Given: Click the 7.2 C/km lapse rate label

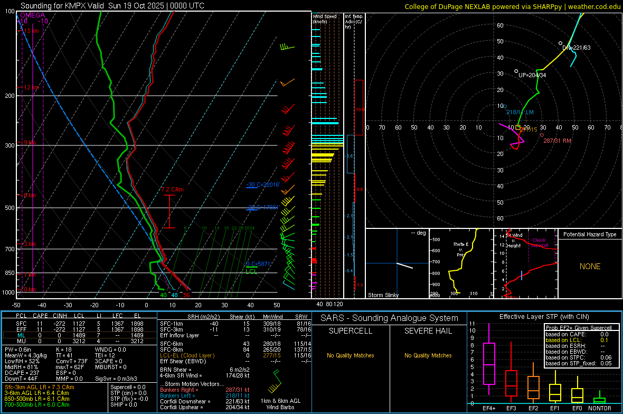Looking at the screenshot, I should tap(173, 189).
